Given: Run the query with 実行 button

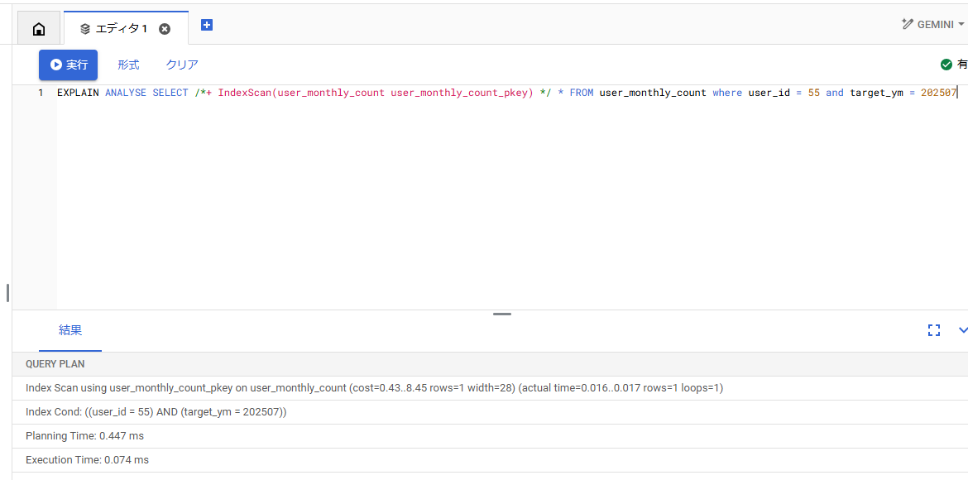Looking at the screenshot, I should tap(68, 65).
